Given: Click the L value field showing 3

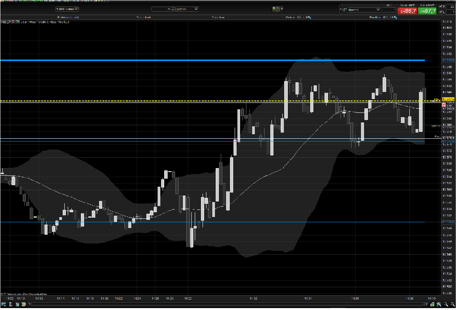Looking at the screenshot, I should [x=450, y=12].
